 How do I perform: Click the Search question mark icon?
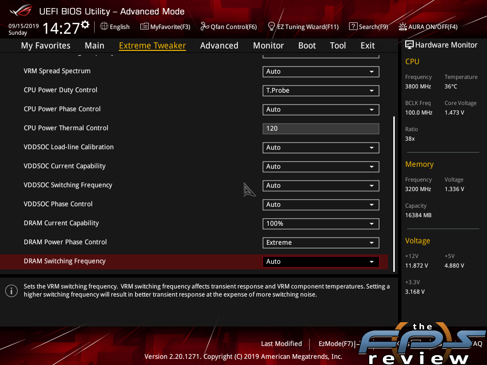[353, 27]
